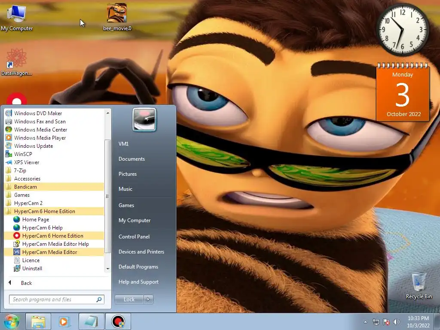The height and width of the screenshot is (330, 440).
Task: Launch Windows Media Player from start menu list
Action: coord(54,138)
